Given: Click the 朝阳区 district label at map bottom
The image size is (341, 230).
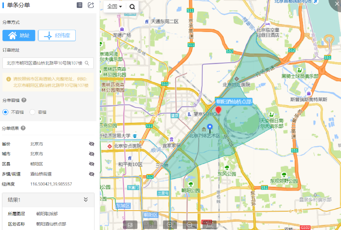Looking at the screenshot, I should tap(151, 215).
